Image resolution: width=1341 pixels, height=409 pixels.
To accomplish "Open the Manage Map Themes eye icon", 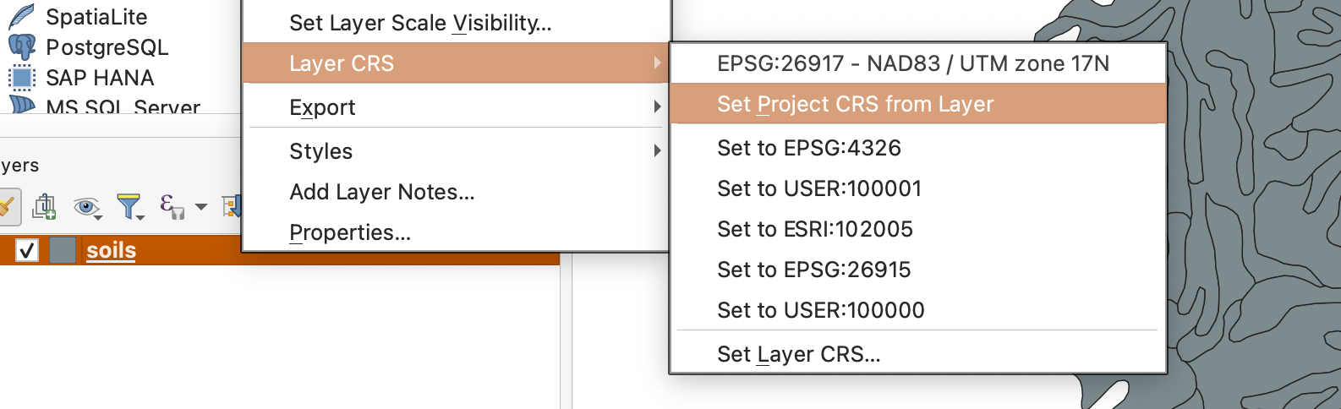I will (86, 207).
